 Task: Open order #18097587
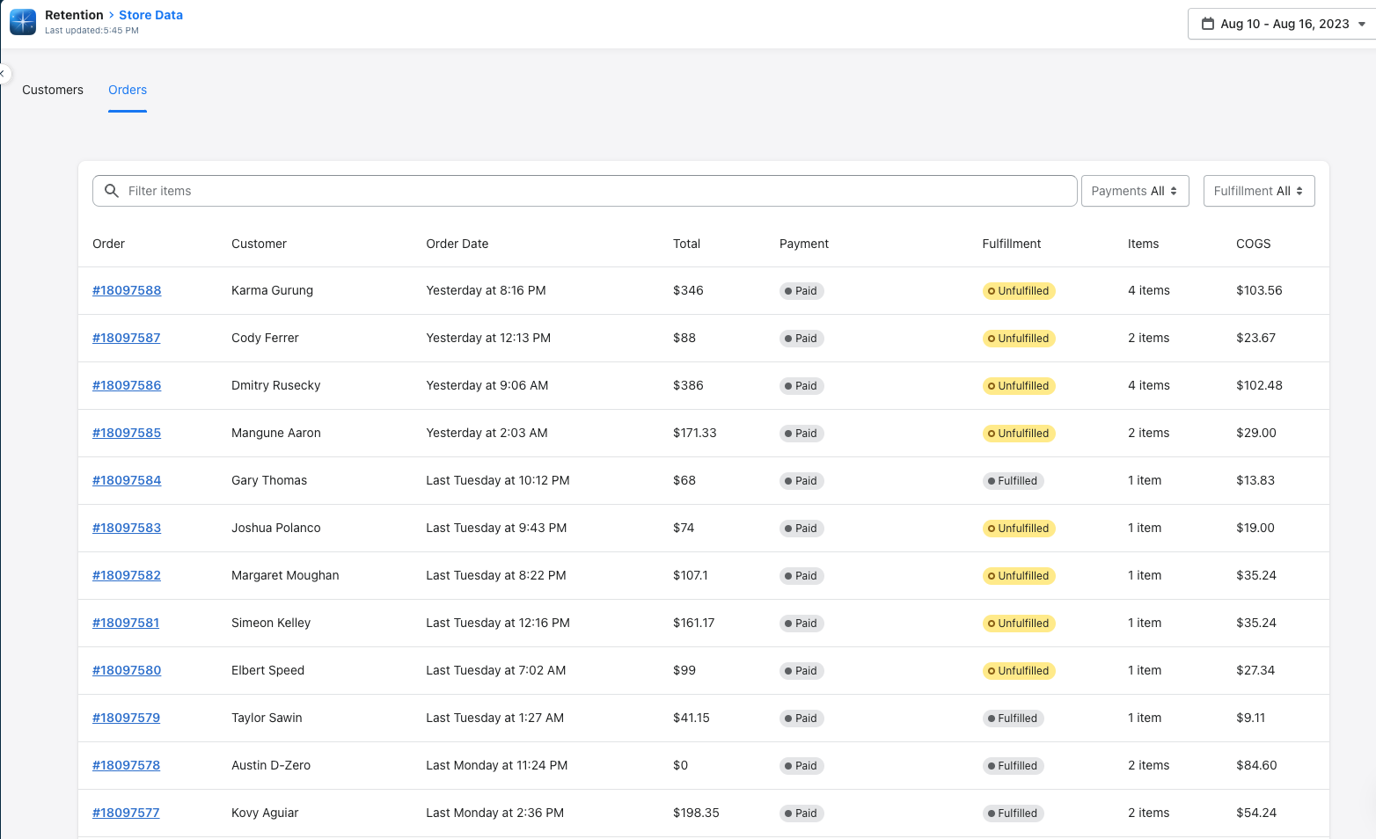[127, 338]
